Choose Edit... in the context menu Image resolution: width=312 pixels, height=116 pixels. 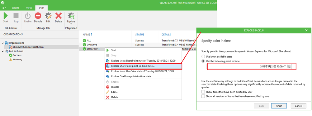144,92
